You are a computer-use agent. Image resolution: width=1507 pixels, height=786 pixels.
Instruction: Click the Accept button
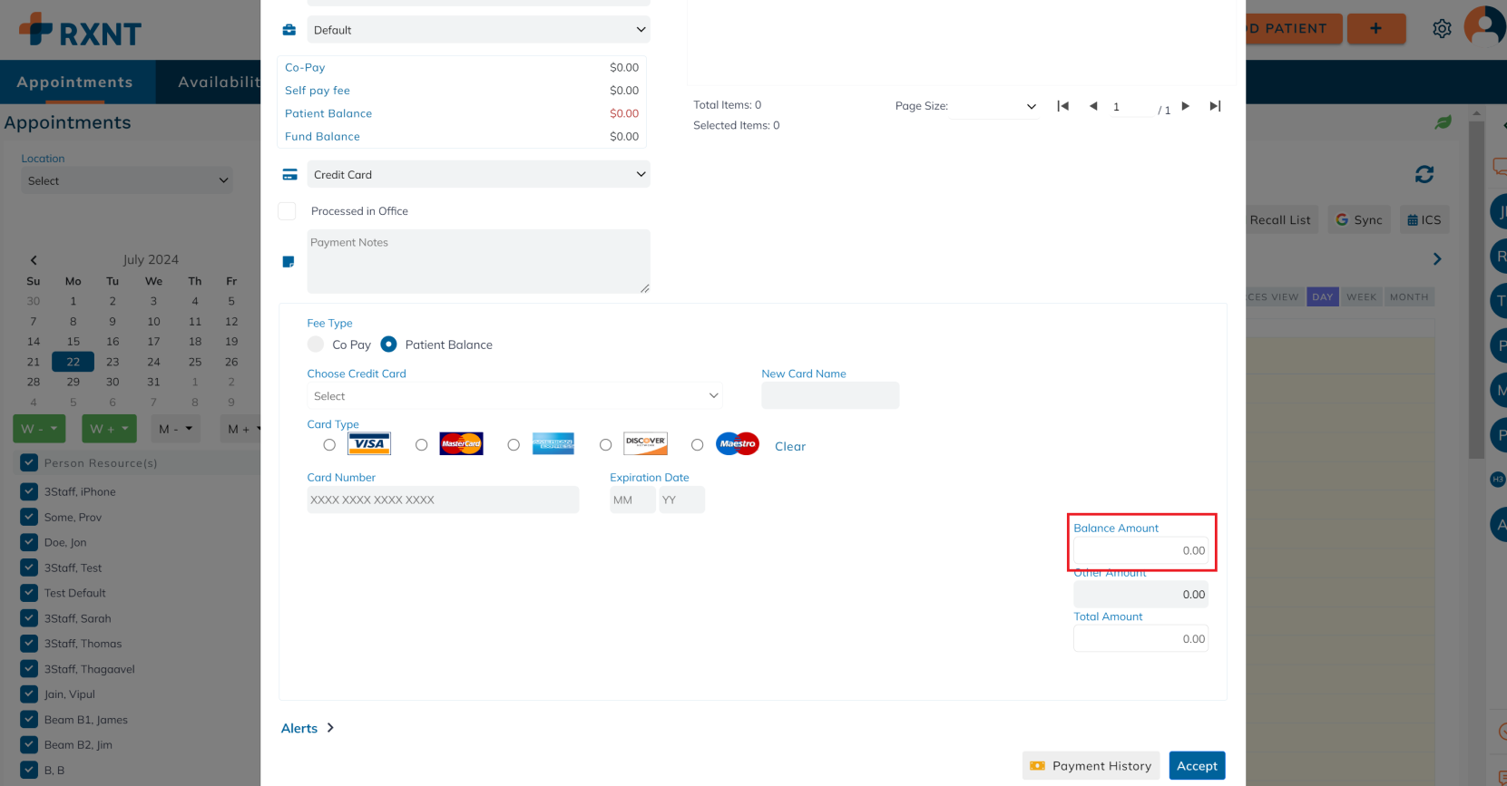(1197, 766)
